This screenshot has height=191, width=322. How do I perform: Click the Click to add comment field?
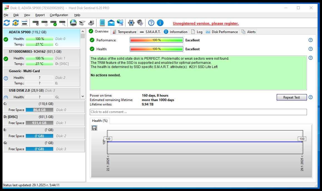[198, 112]
